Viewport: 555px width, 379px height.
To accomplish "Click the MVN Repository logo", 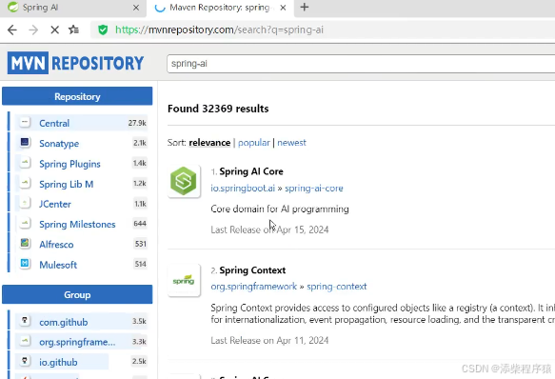I will (x=75, y=63).
